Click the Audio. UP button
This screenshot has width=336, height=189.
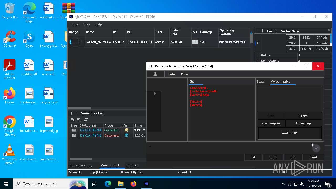(x=290, y=133)
